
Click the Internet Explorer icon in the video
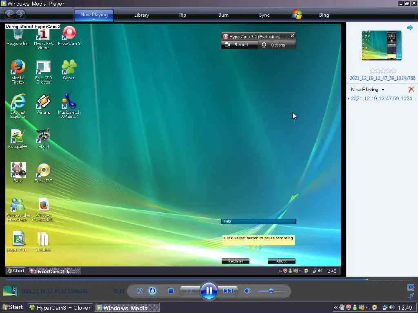coord(18,106)
